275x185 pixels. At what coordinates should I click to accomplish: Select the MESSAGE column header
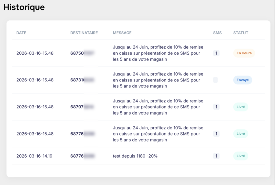click(122, 33)
